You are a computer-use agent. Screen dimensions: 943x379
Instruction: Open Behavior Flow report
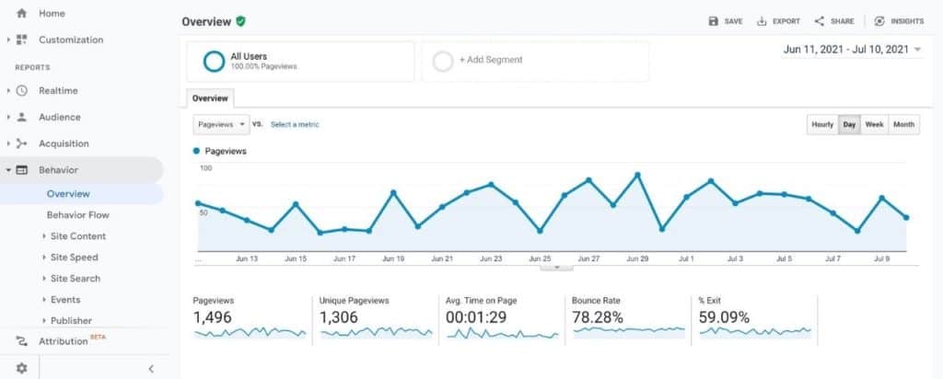[78, 215]
